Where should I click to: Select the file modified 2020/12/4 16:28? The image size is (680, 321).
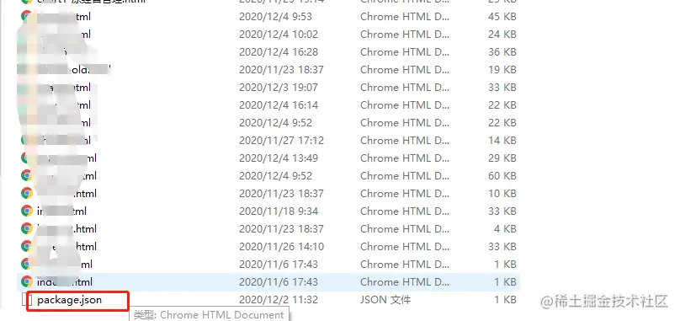pyautogui.click(x=268, y=52)
